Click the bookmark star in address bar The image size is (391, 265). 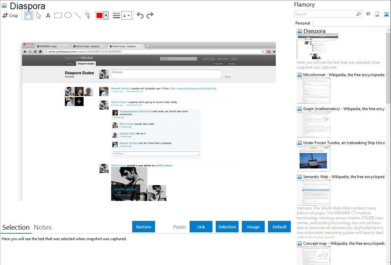(x=263, y=52)
